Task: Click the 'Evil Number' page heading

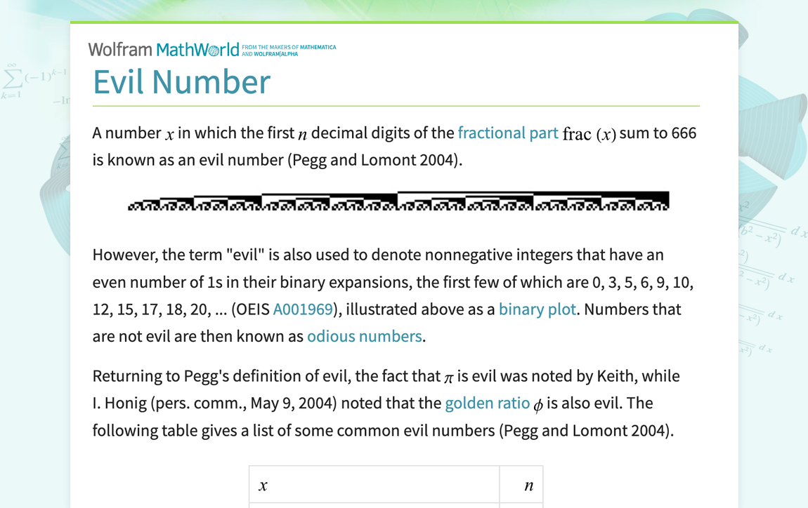Action: pos(181,82)
